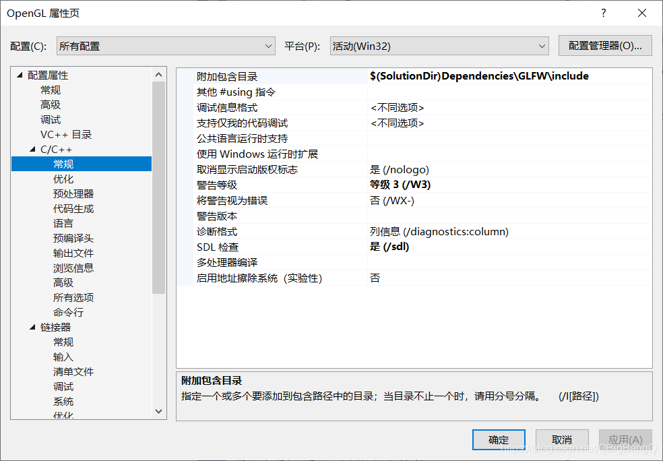This screenshot has width=663, height=461.
Task: Select the 警告等级 property
Action: [217, 185]
